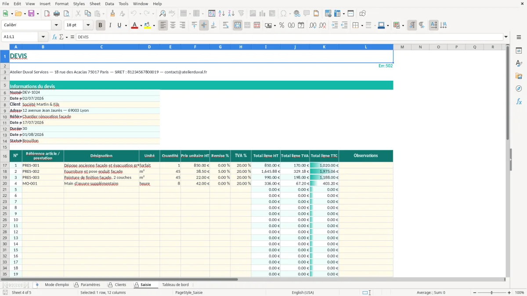The image size is (527, 296).
Task: Click the vertical scrollbar thumb
Action: (x=508, y=92)
